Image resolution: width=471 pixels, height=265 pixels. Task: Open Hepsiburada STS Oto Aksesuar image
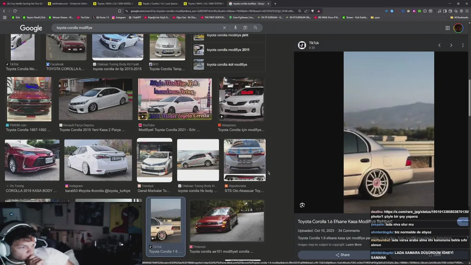point(245,160)
